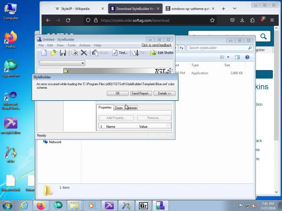Open the Firefox hamburger menu

(x=272, y=20)
